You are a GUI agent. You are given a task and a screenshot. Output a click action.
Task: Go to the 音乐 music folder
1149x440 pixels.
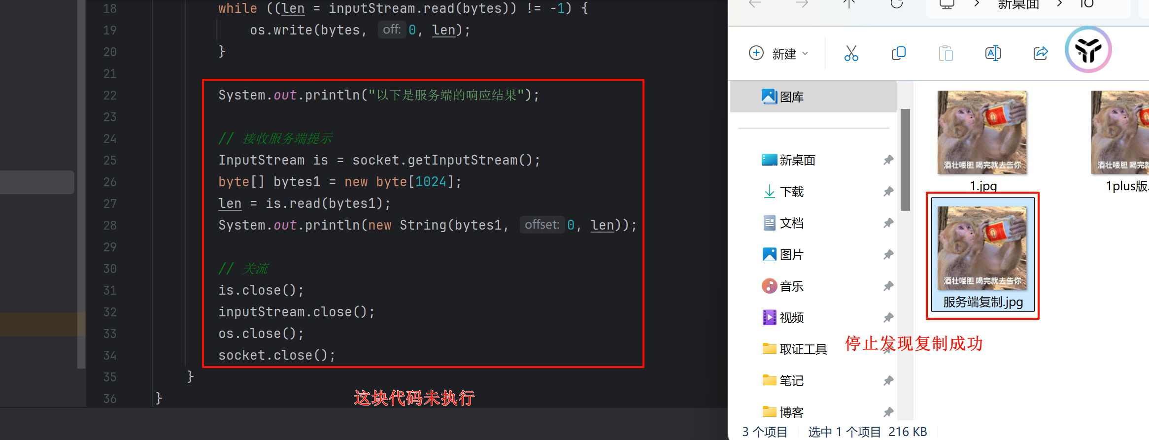(x=791, y=286)
